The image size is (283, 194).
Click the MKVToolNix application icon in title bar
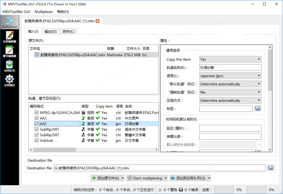click(5, 4)
